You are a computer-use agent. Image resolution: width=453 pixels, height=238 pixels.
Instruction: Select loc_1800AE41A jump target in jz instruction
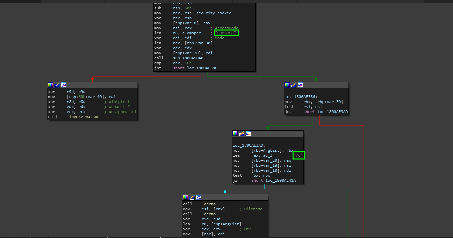(x=280, y=180)
